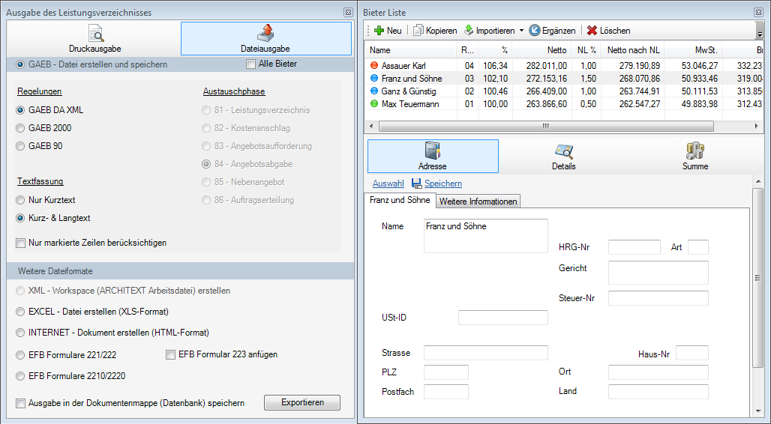This screenshot has width=771, height=424.
Task: Switch to the Weitere Informationen tab
Action: pyautogui.click(x=478, y=202)
